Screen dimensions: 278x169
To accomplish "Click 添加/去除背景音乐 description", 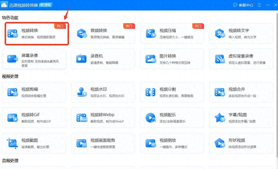I will (172, 122).
